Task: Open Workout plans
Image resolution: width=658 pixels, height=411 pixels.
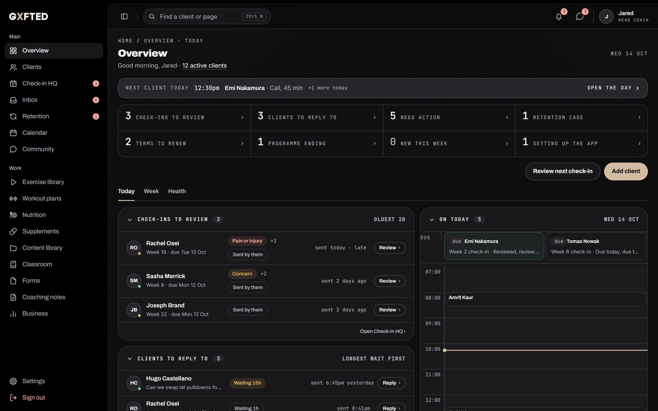Action: (x=54, y=198)
